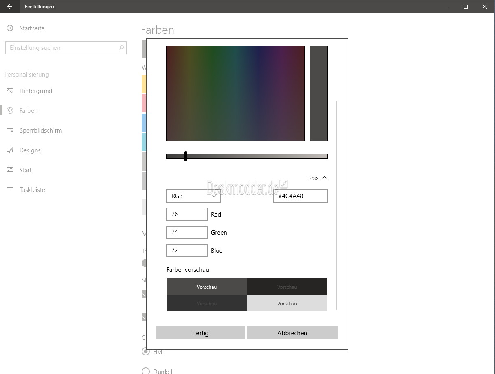The width and height of the screenshot is (495, 374).
Task: Click the back arrow in title bar
Action: (x=10, y=7)
